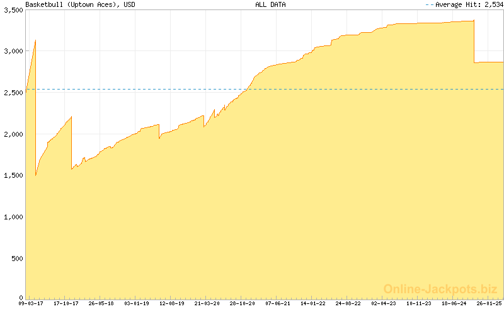Select the 21-03-20 date on the x-axis
This screenshot has height=309, width=504.
tap(207, 303)
